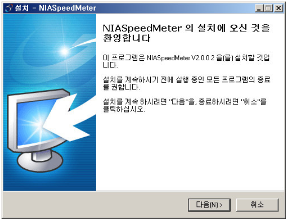Click the monitor's gray top bezel edge
Image resolution: width=287 pixels, height=220 pixels.
coord(38,93)
